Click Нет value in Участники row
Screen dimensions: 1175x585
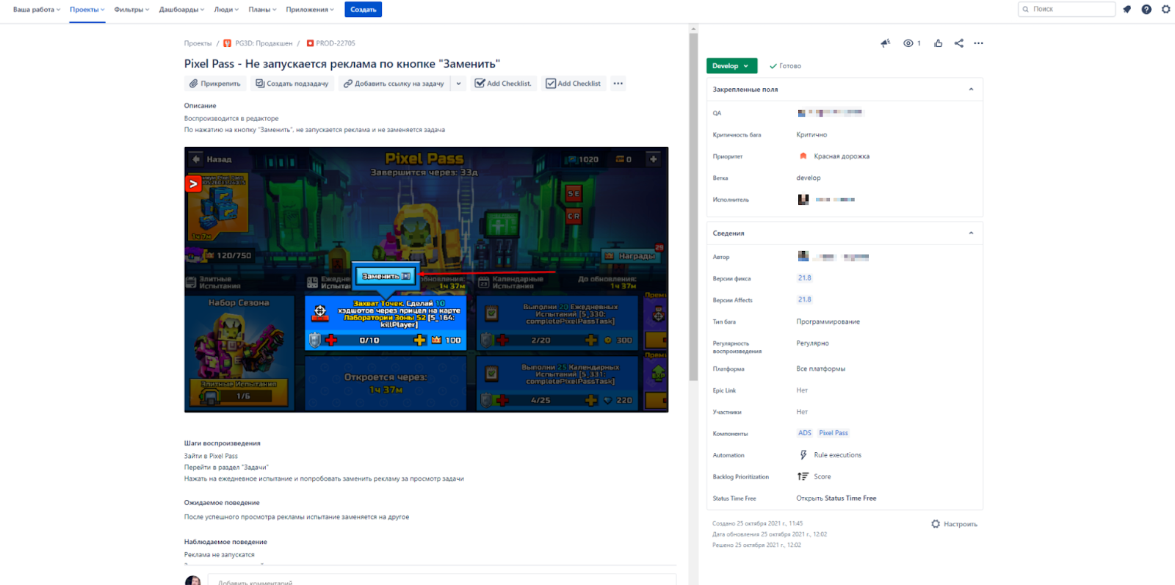802,412
